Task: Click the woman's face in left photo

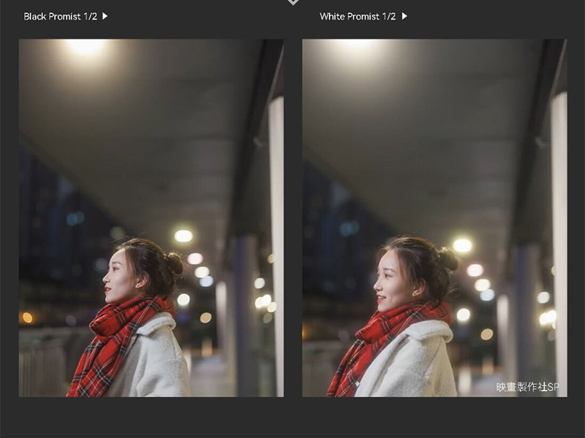Action: point(118,276)
